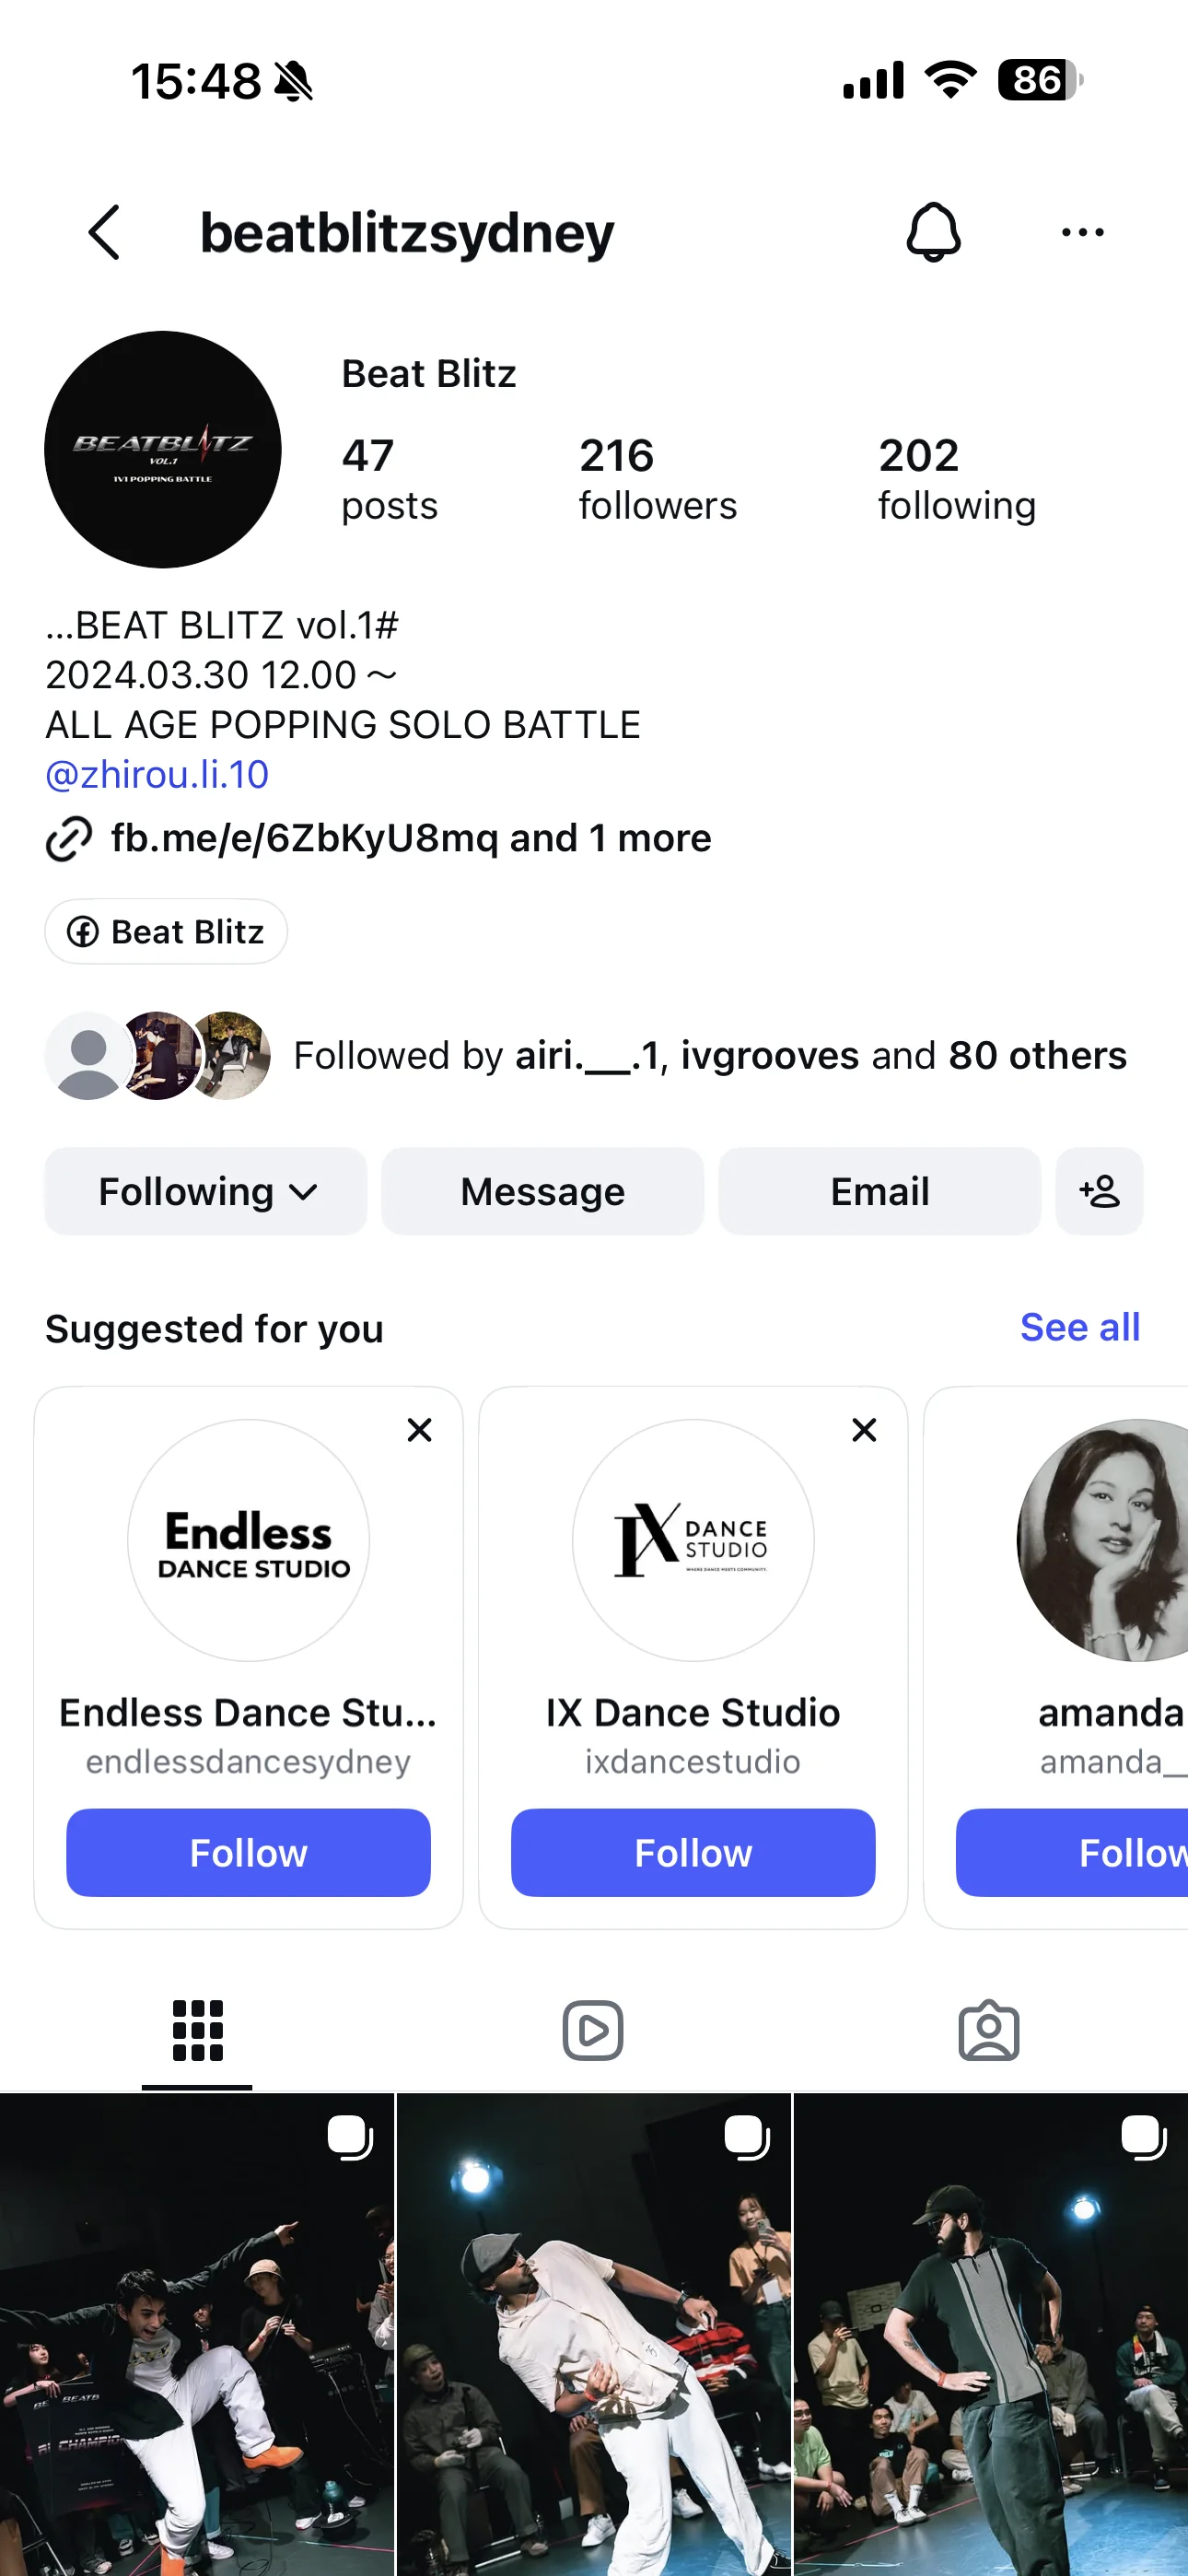Tap the back arrow icon
The width and height of the screenshot is (1188, 2576).
point(104,233)
